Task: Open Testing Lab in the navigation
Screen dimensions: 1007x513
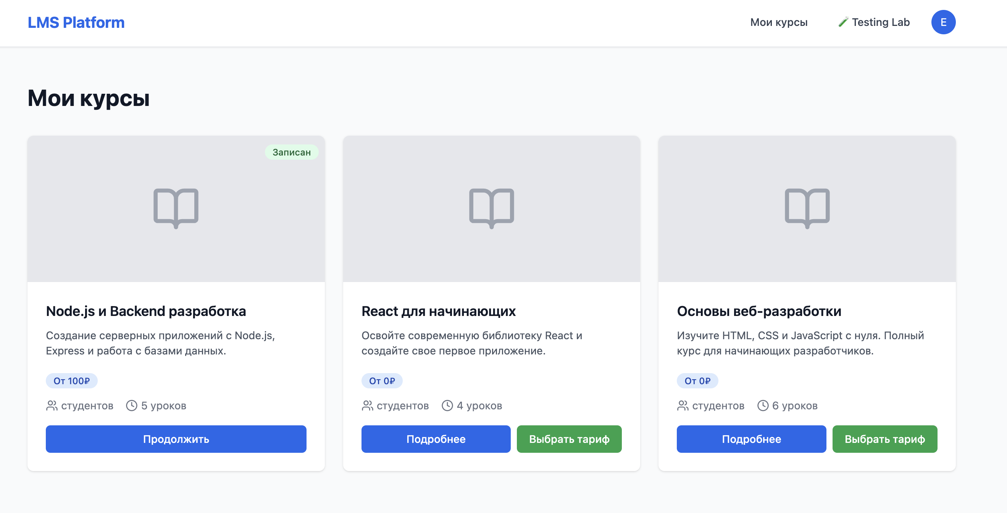Action: pos(874,22)
